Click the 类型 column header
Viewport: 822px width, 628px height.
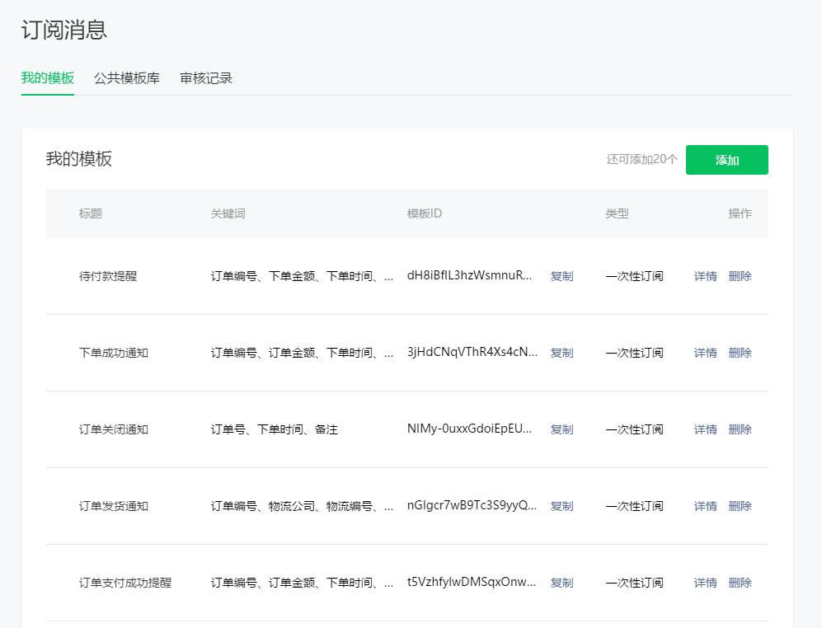[617, 213]
